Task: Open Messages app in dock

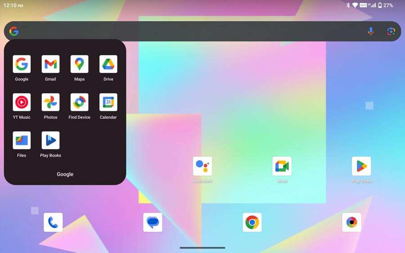Action: coord(153,222)
